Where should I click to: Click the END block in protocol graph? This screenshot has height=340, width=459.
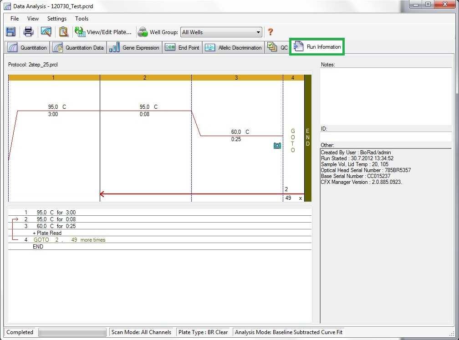click(308, 138)
